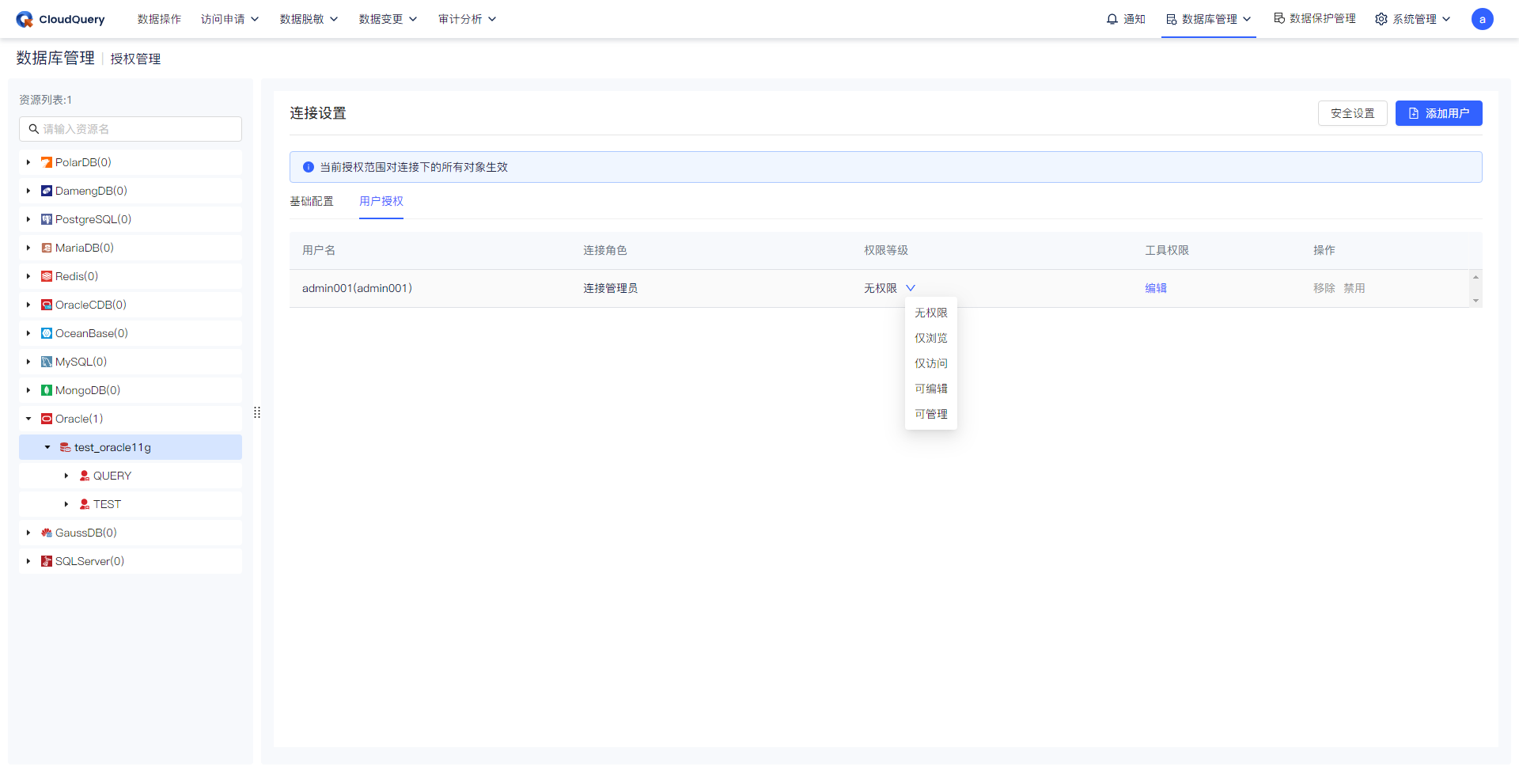This screenshot has width=1519, height=774.
Task: Expand the PostgreSQL(0) tree node
Action: click(x=28, y=219)
